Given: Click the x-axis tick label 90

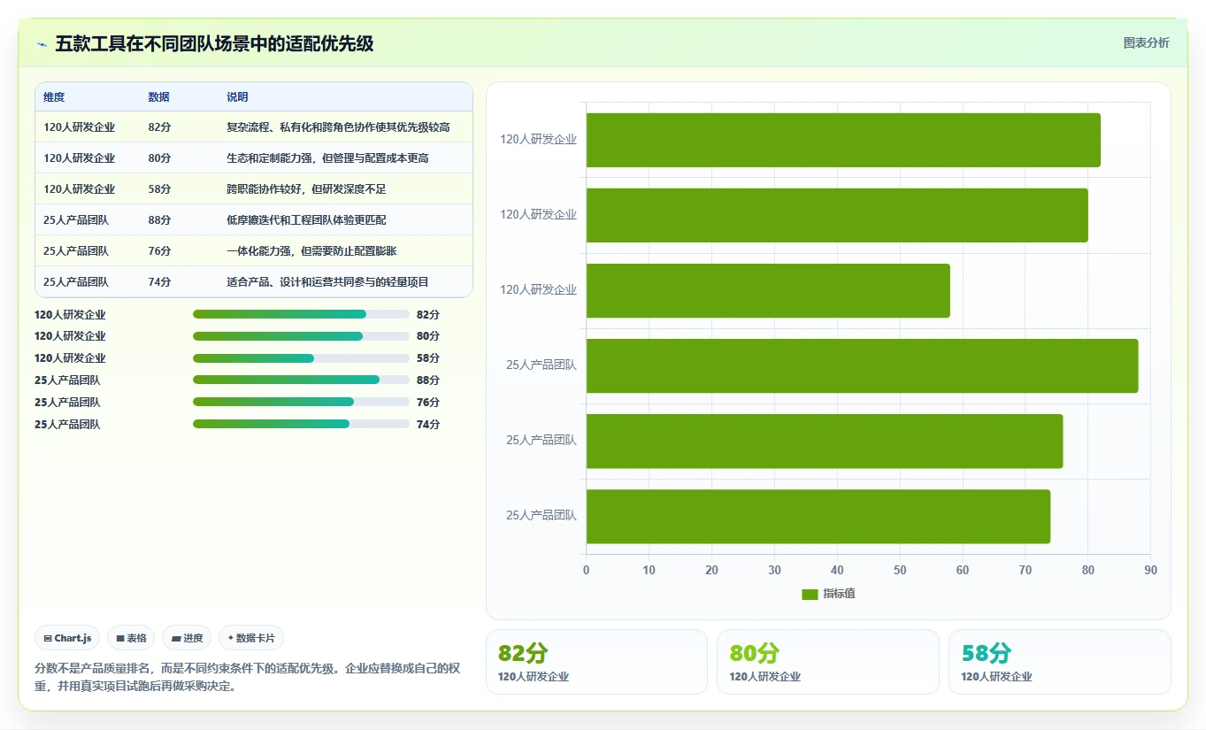Looking at the screenshot, I should pos(1150,570).
